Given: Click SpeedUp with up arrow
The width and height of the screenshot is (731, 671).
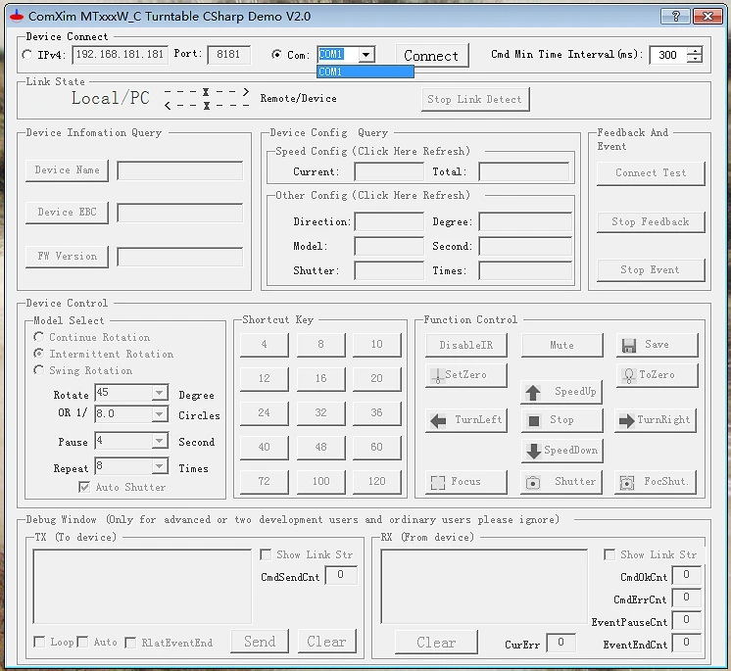Looking at the screenshot, I should (561, 392).
